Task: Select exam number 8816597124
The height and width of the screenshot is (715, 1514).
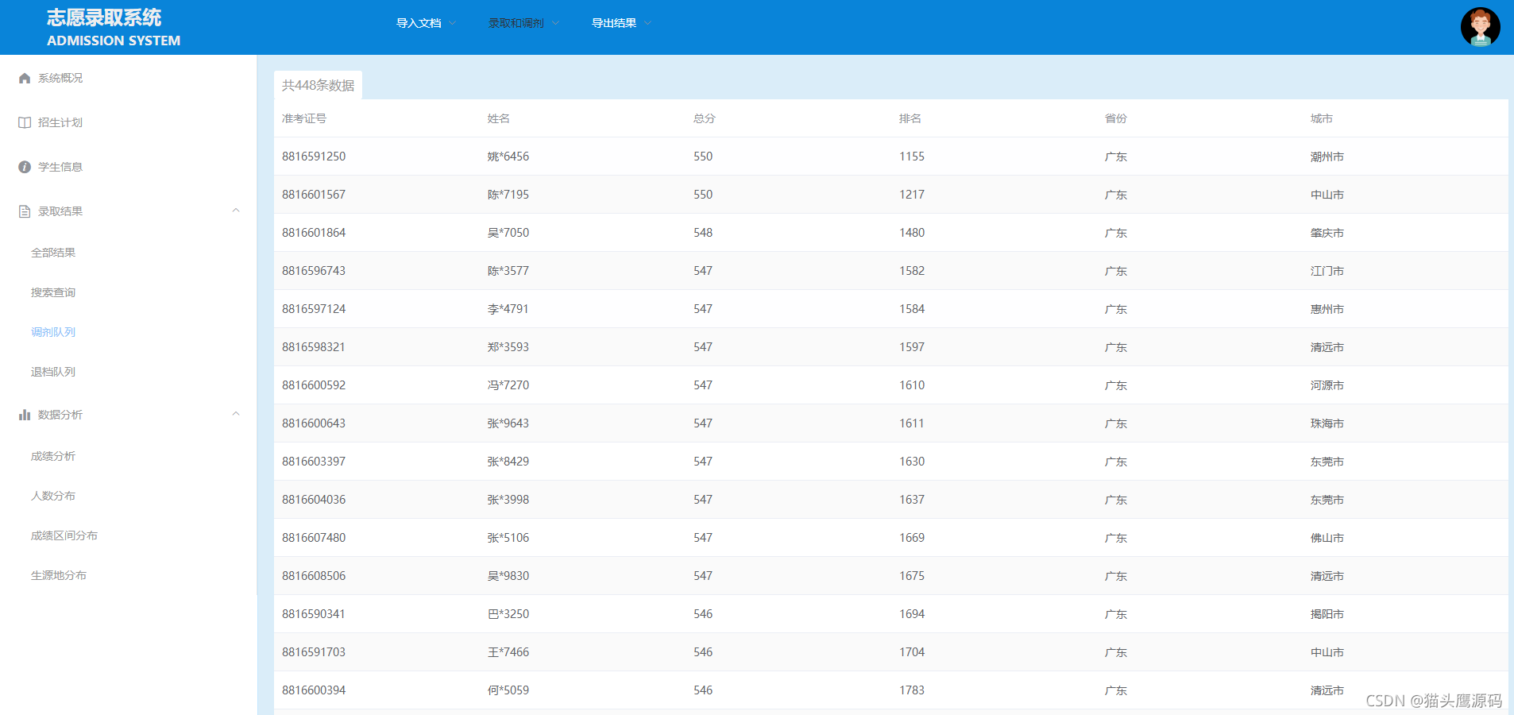Action: (x=314, y=309)
